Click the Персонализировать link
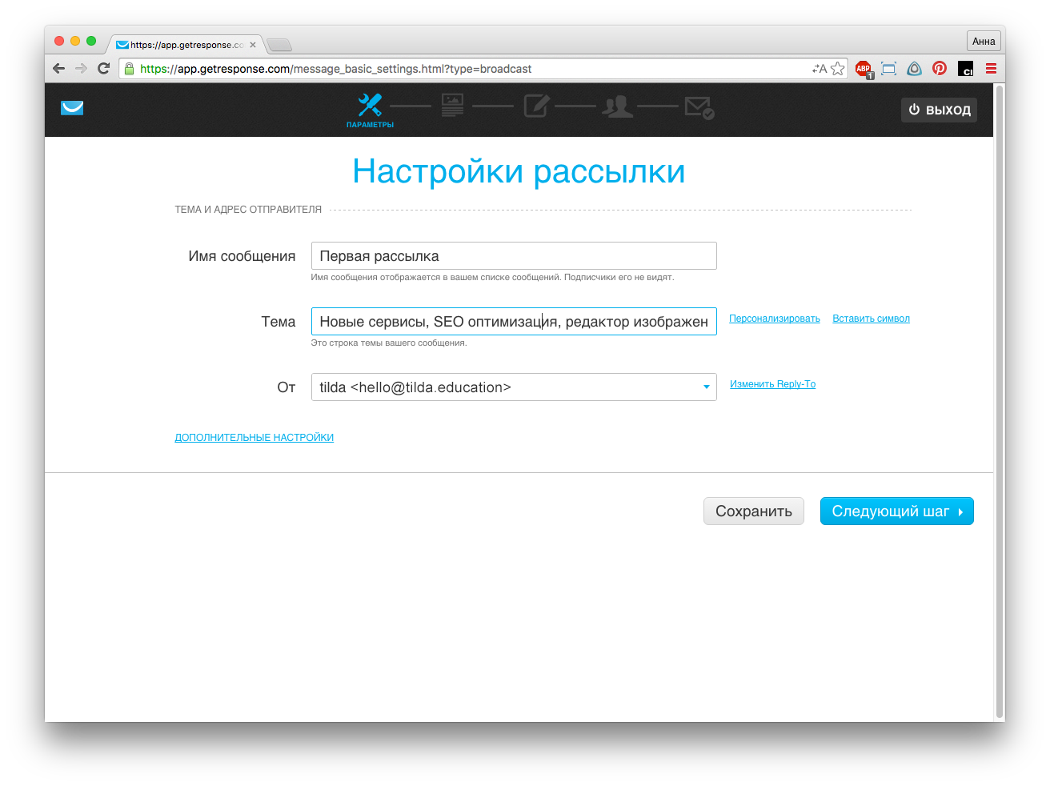This screenshot has width=1050, height=786. 774,319
